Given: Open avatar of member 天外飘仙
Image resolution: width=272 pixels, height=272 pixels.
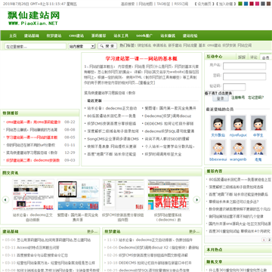Looking at the screenshot, I should [x=218, y=123].
